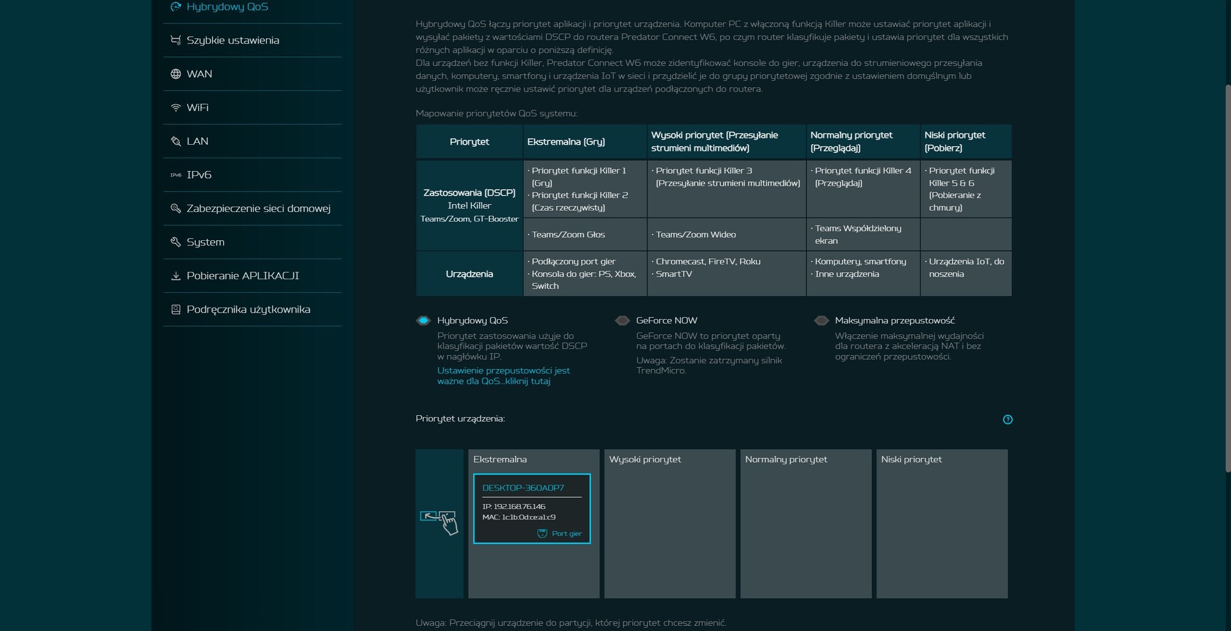Viewport: 1231px width, 631px height.
Task: Open Szybkie ustawienia menu item
Action: click(x=253, y=40)
